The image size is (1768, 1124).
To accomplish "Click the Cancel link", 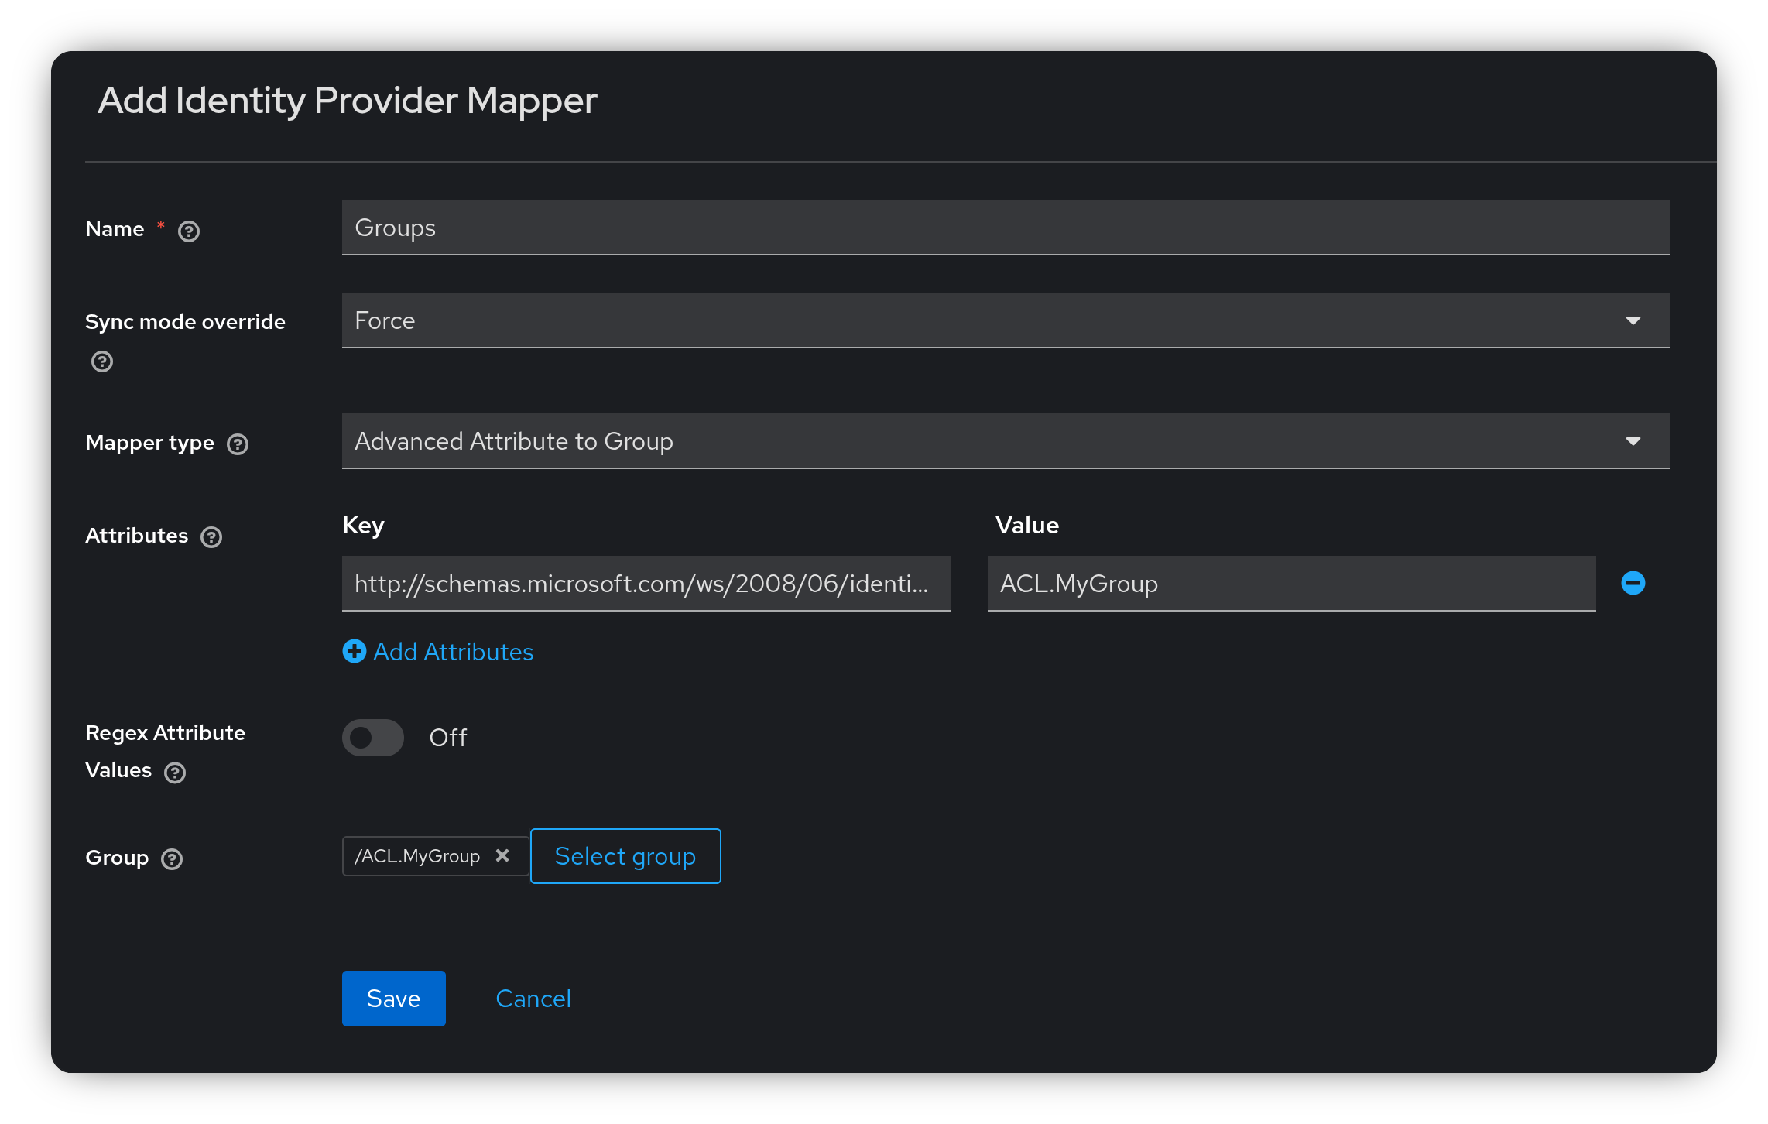I will click(533, 999).
